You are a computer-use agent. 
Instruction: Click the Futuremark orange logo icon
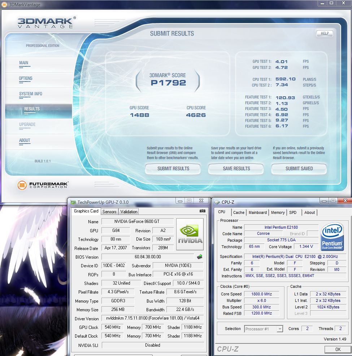[22, 185]
